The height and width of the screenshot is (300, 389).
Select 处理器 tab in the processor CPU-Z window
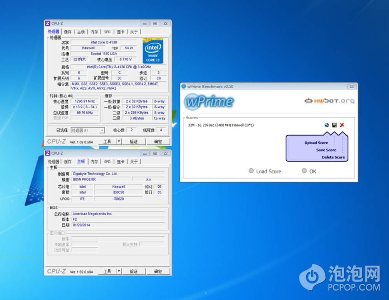click(54, 31)
